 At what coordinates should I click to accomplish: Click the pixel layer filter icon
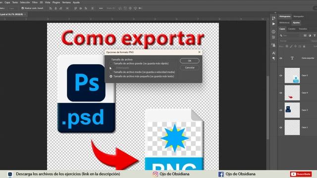coord(305,36)
